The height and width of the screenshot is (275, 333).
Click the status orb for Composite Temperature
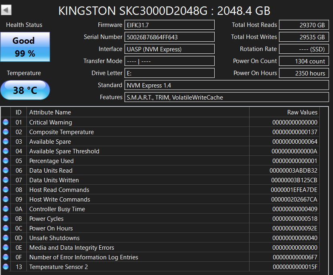pyautogui.click(x=6, y=132)
